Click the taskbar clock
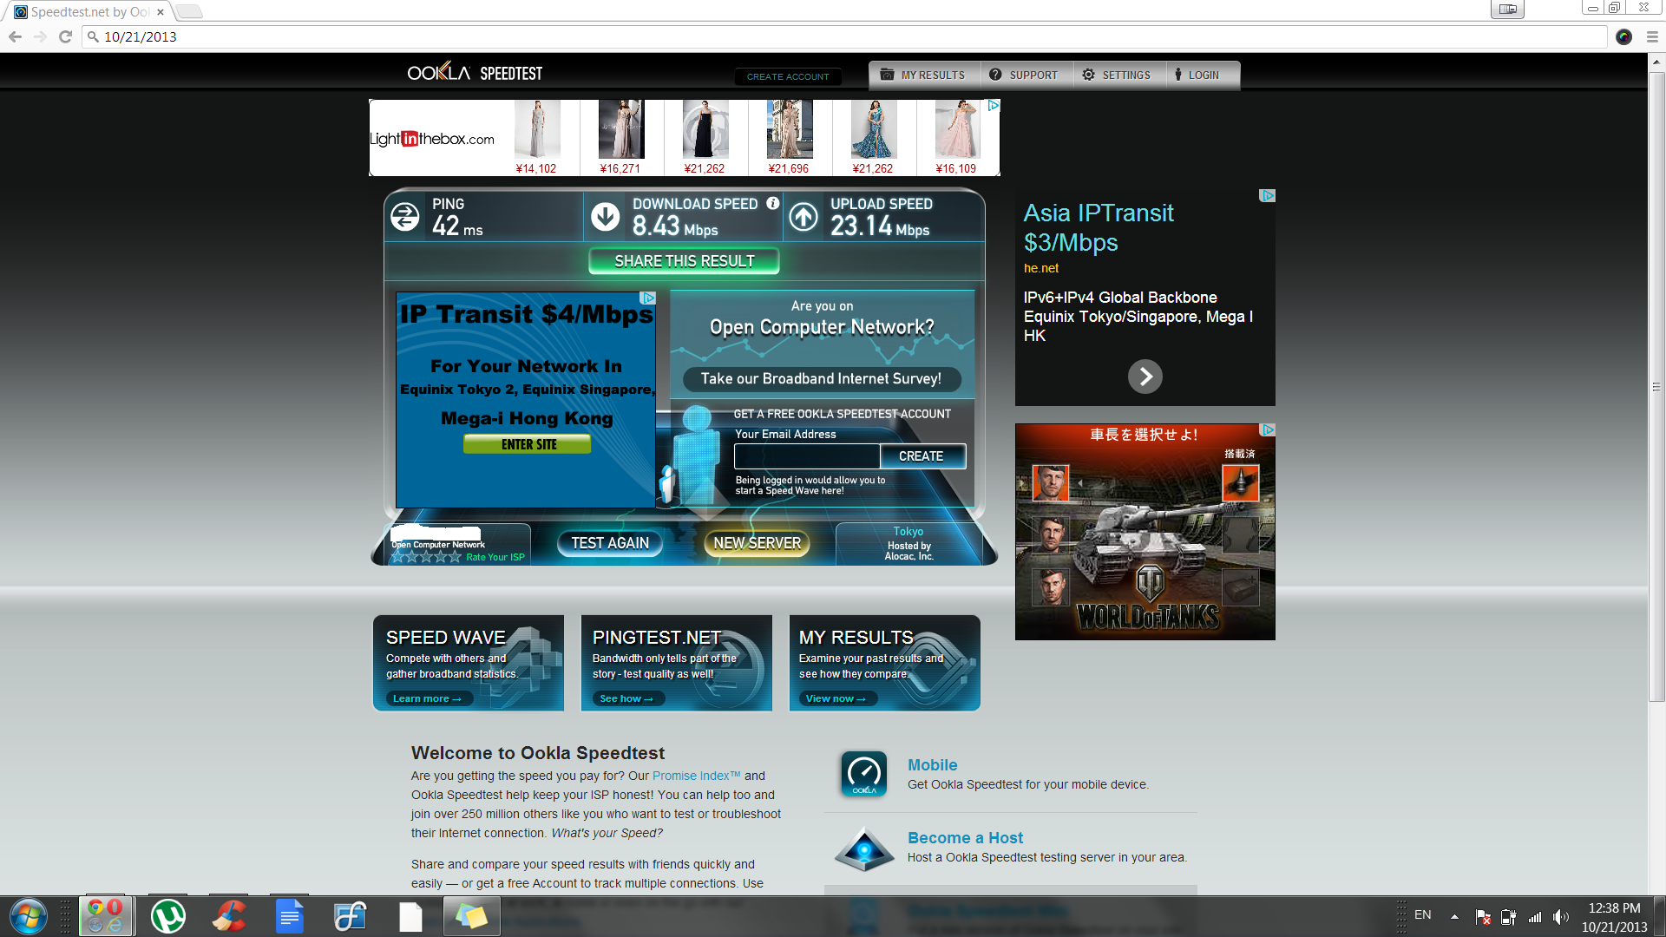This screenshot has width=1666, height=937. tap(1614, 917)
